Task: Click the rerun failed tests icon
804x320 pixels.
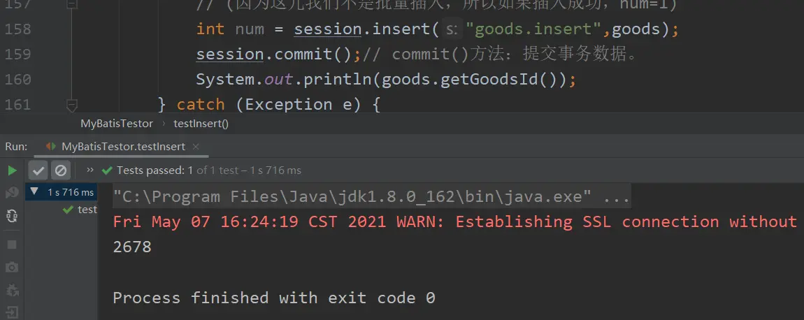Action: pos(12,192)
